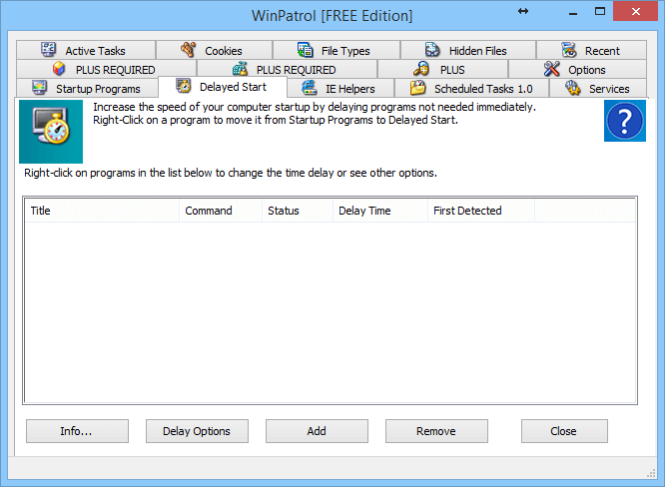Open help with the blue question mark icon
Viewport: 665px width, 487px height.
coord(625,121)
